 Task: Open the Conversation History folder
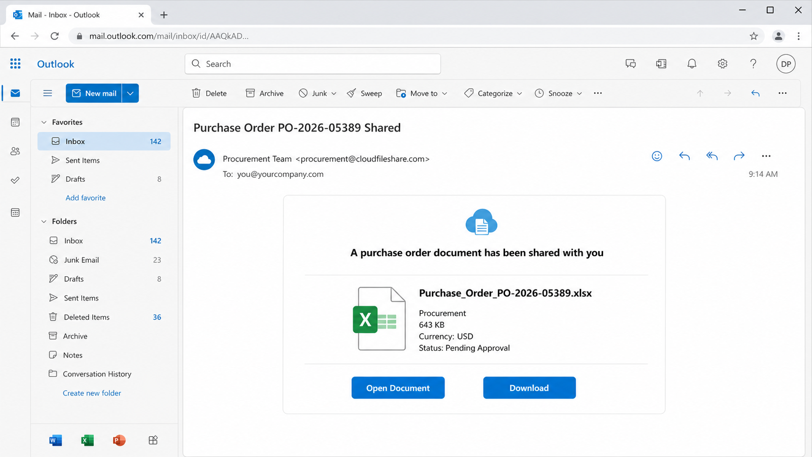click(104, 374)
